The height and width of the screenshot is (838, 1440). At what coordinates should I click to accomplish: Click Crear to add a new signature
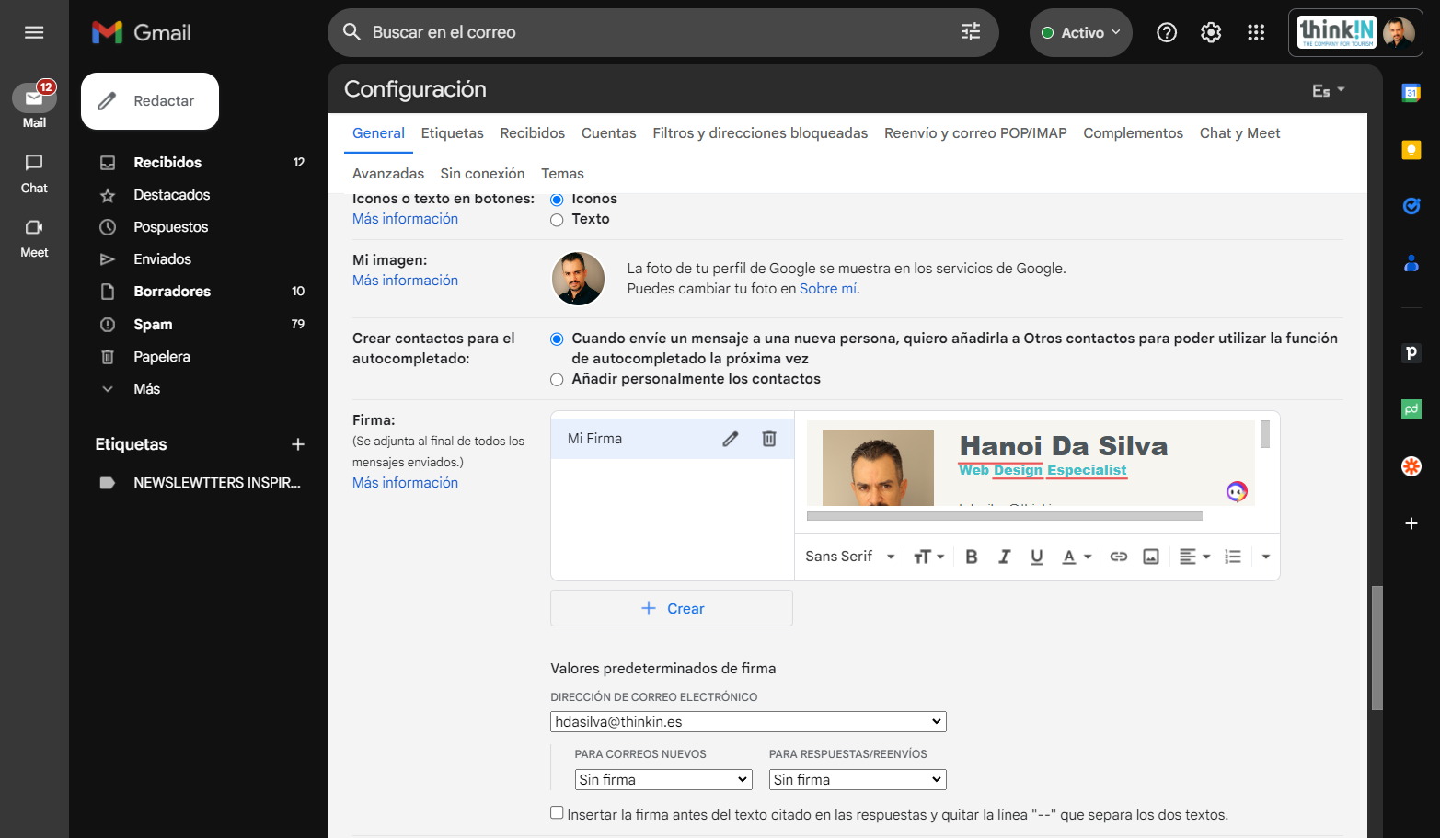(672, 608)
